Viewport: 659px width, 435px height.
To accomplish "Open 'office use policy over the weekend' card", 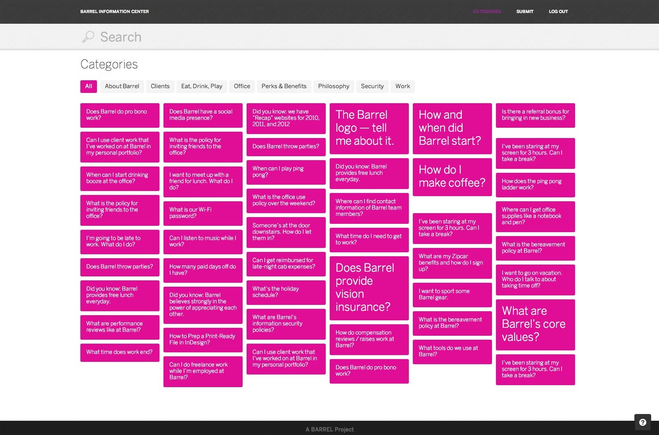I will (286, 200).
